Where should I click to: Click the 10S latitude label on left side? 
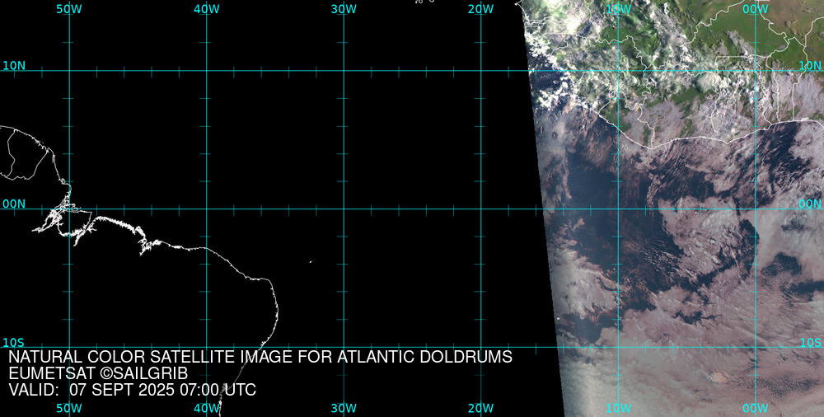pos(14,343)
